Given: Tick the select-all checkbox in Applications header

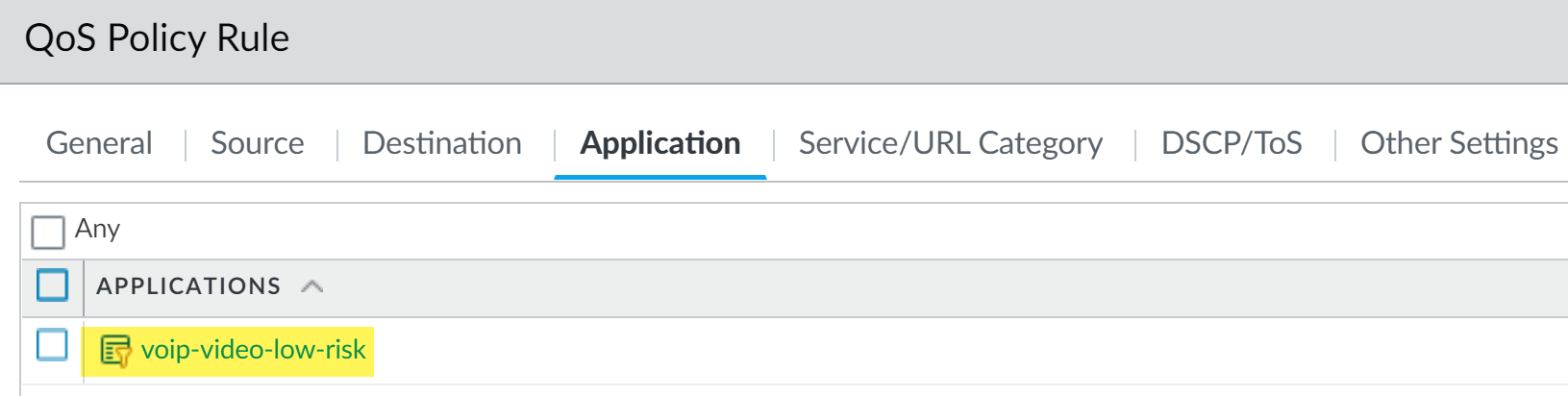Looking at the screenshot, I should coord(52,285).
